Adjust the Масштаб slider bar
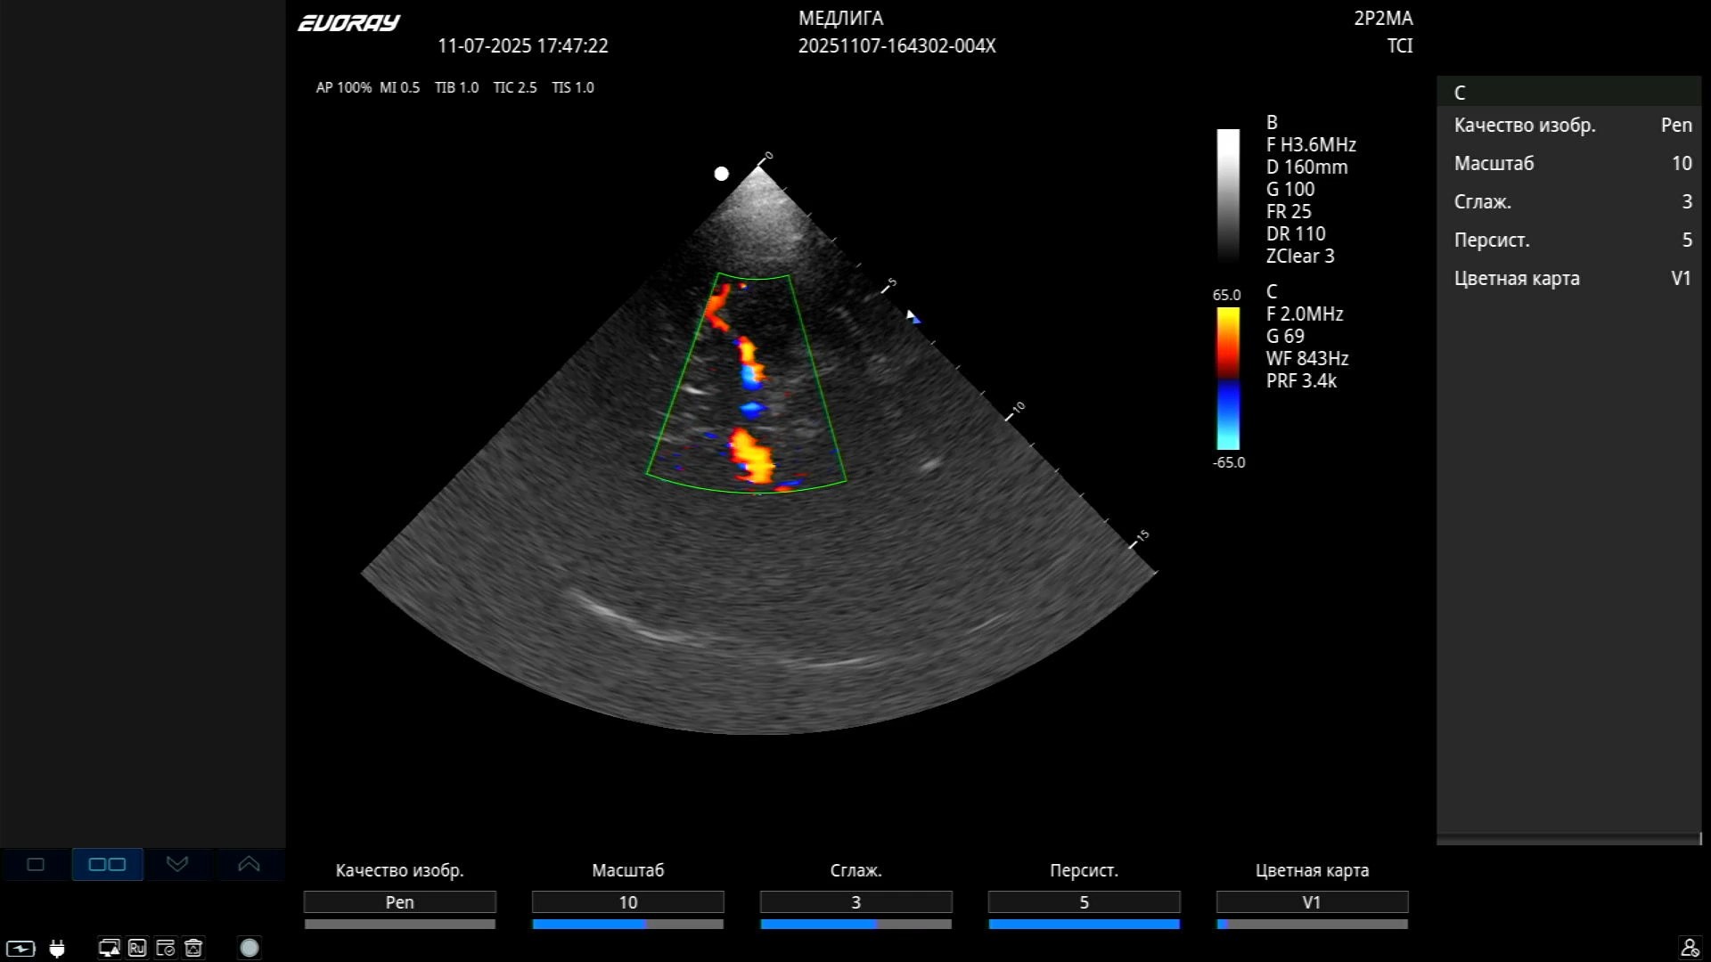This screenshot has width=1711, height=962. (627, 925)
